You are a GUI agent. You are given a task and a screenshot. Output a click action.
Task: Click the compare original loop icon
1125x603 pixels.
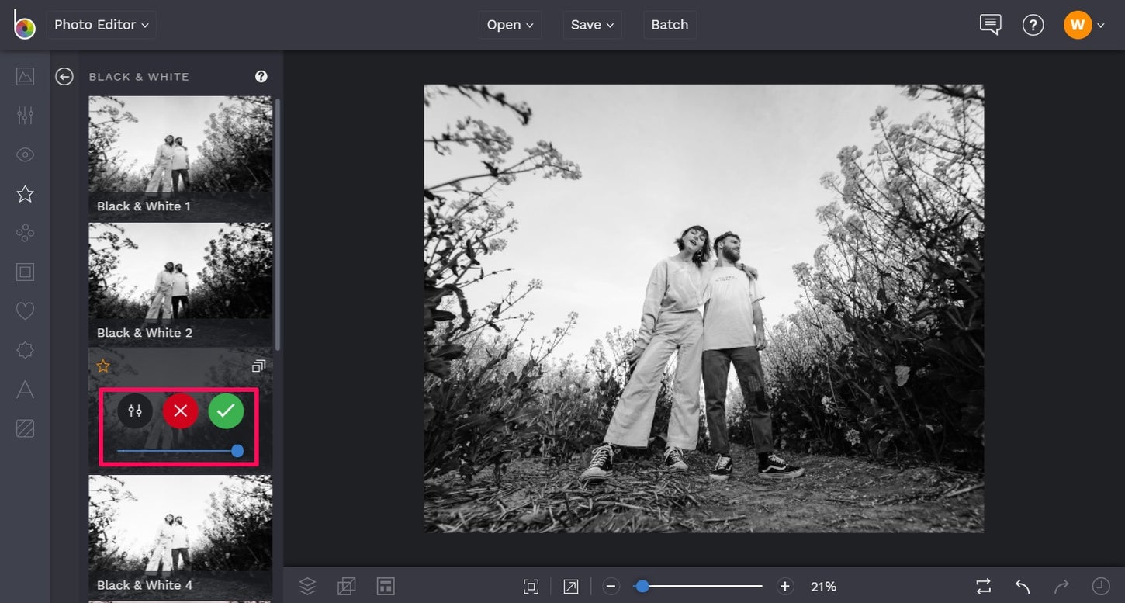[984, 587]
